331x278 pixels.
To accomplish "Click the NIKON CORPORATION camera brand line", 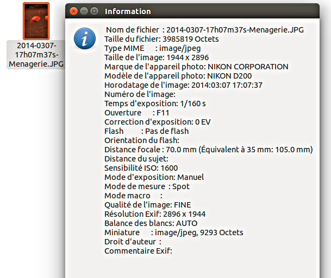I will [196, 67].
